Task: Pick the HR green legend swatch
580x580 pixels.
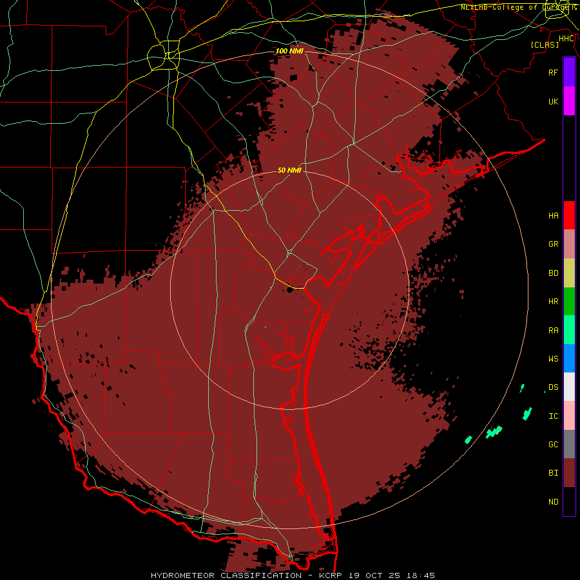Action: click(x=569, y=302)
